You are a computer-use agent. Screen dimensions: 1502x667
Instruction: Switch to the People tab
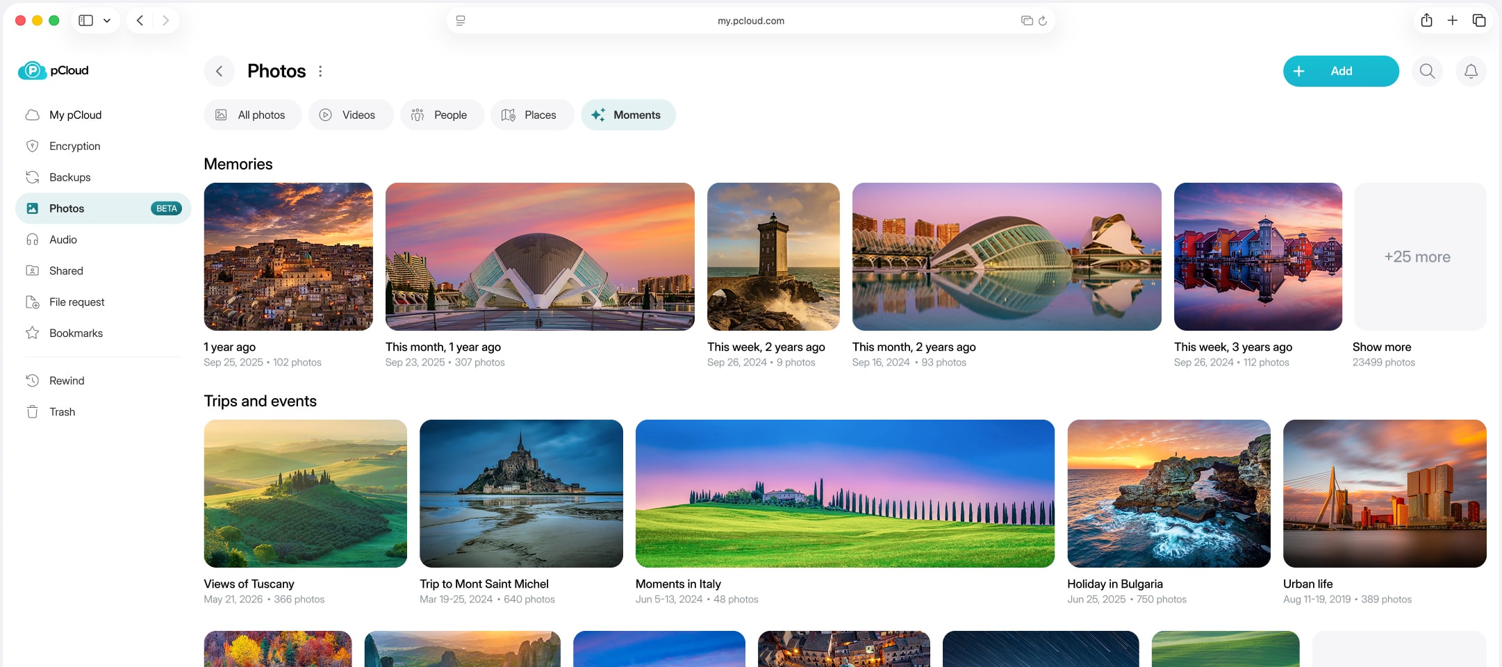tap(441, 115)
